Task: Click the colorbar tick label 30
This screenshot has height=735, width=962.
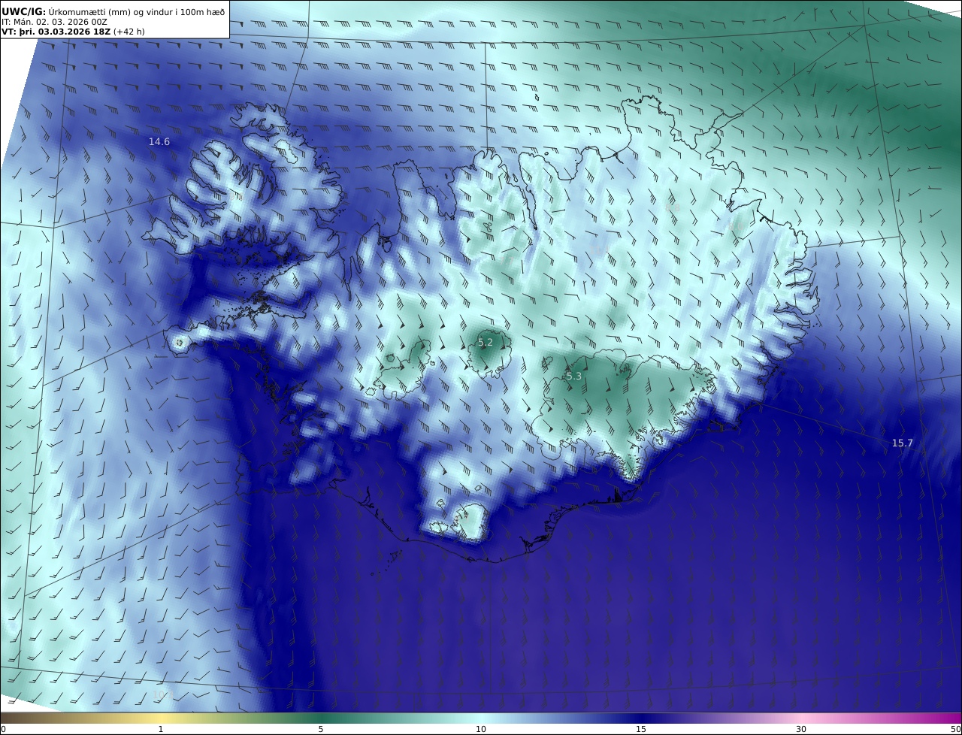Action: click(x=801, y=729)
